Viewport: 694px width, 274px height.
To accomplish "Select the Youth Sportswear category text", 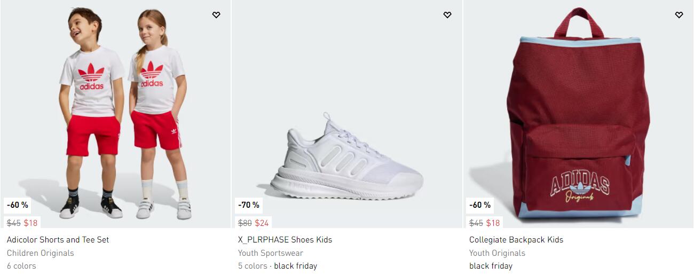I will point(271,253).
